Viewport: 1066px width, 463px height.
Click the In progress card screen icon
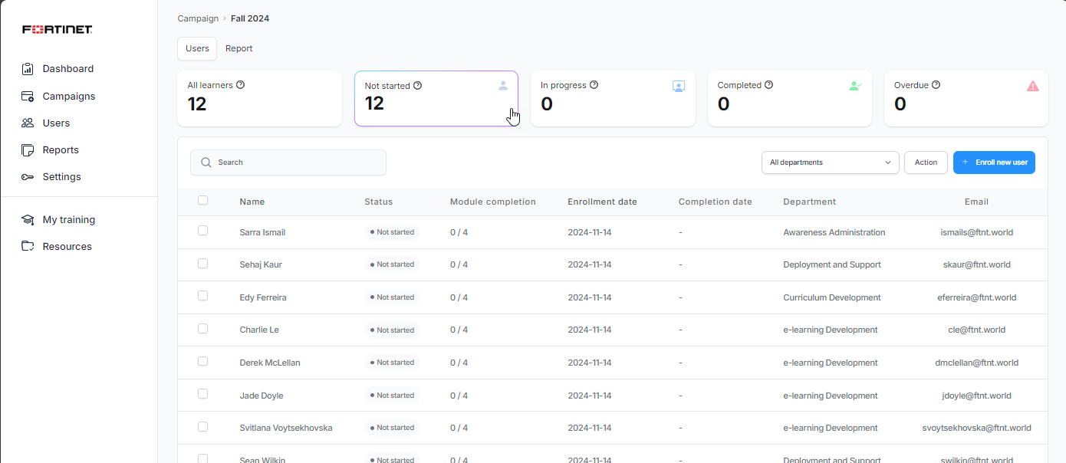[x=679, y=87]
